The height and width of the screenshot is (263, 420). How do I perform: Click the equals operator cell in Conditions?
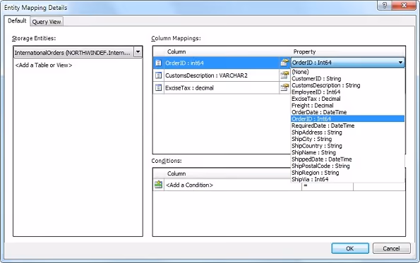[328, 186]
